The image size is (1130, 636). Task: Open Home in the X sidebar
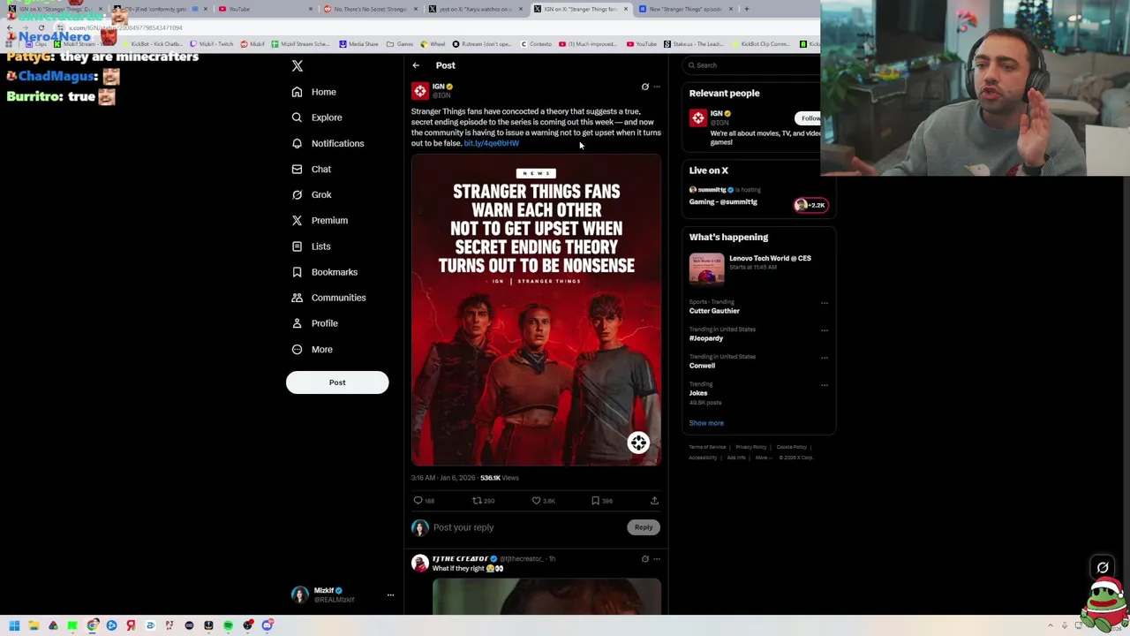click(x=314, y=92)
